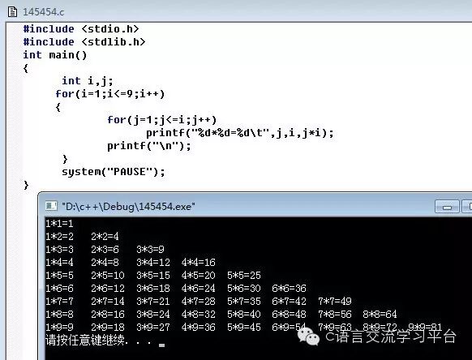Click the 1*1=1 console output
The width and height of the screenshot is (472, 360).
point(59,224)
